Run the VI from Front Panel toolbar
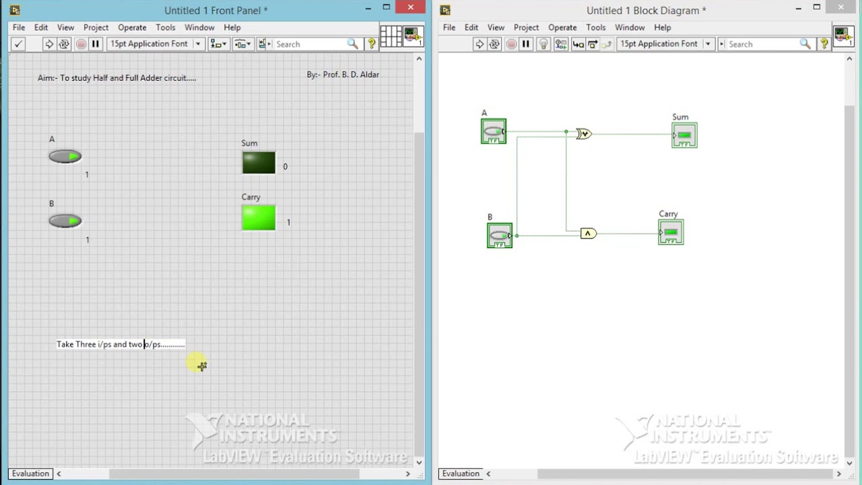Viewport: 862px width, 485px height. pyautogui.click(x=48, y=44)
